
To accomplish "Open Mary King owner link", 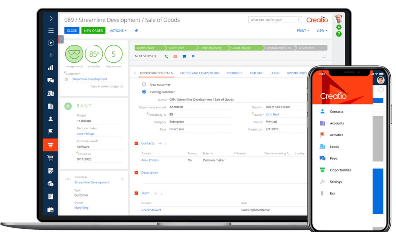I will (x=82, y=208).
